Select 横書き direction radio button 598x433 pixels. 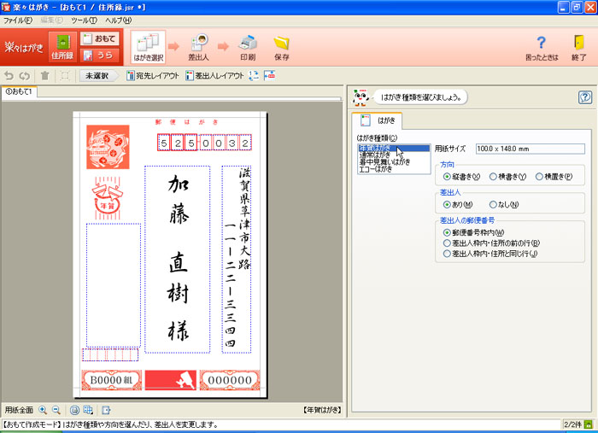[x=494, y=177]
